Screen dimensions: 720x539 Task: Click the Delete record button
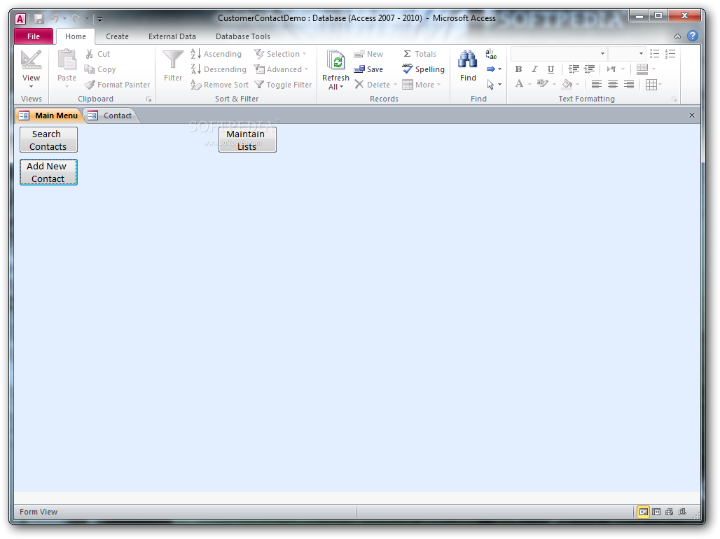click(373, 85)
